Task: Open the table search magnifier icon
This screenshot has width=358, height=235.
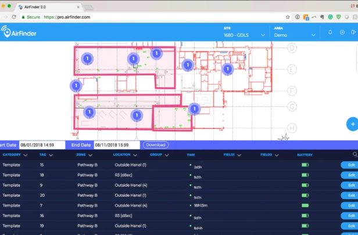Action: click(355, 154)
